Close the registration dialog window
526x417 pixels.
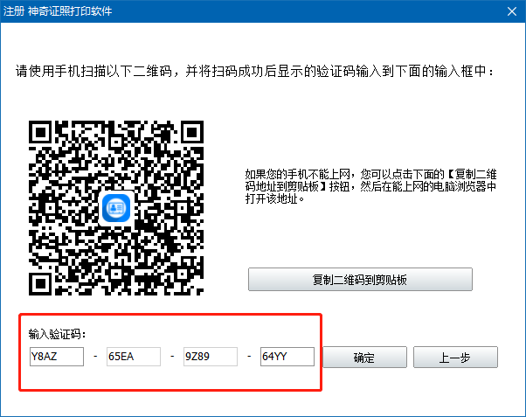point(511,11)
